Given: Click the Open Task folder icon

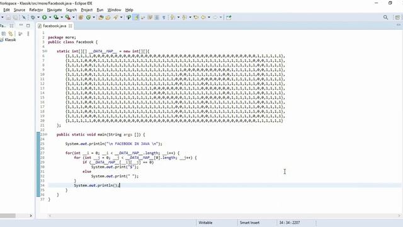Looking at the screenshot, I should coord(108,18).
